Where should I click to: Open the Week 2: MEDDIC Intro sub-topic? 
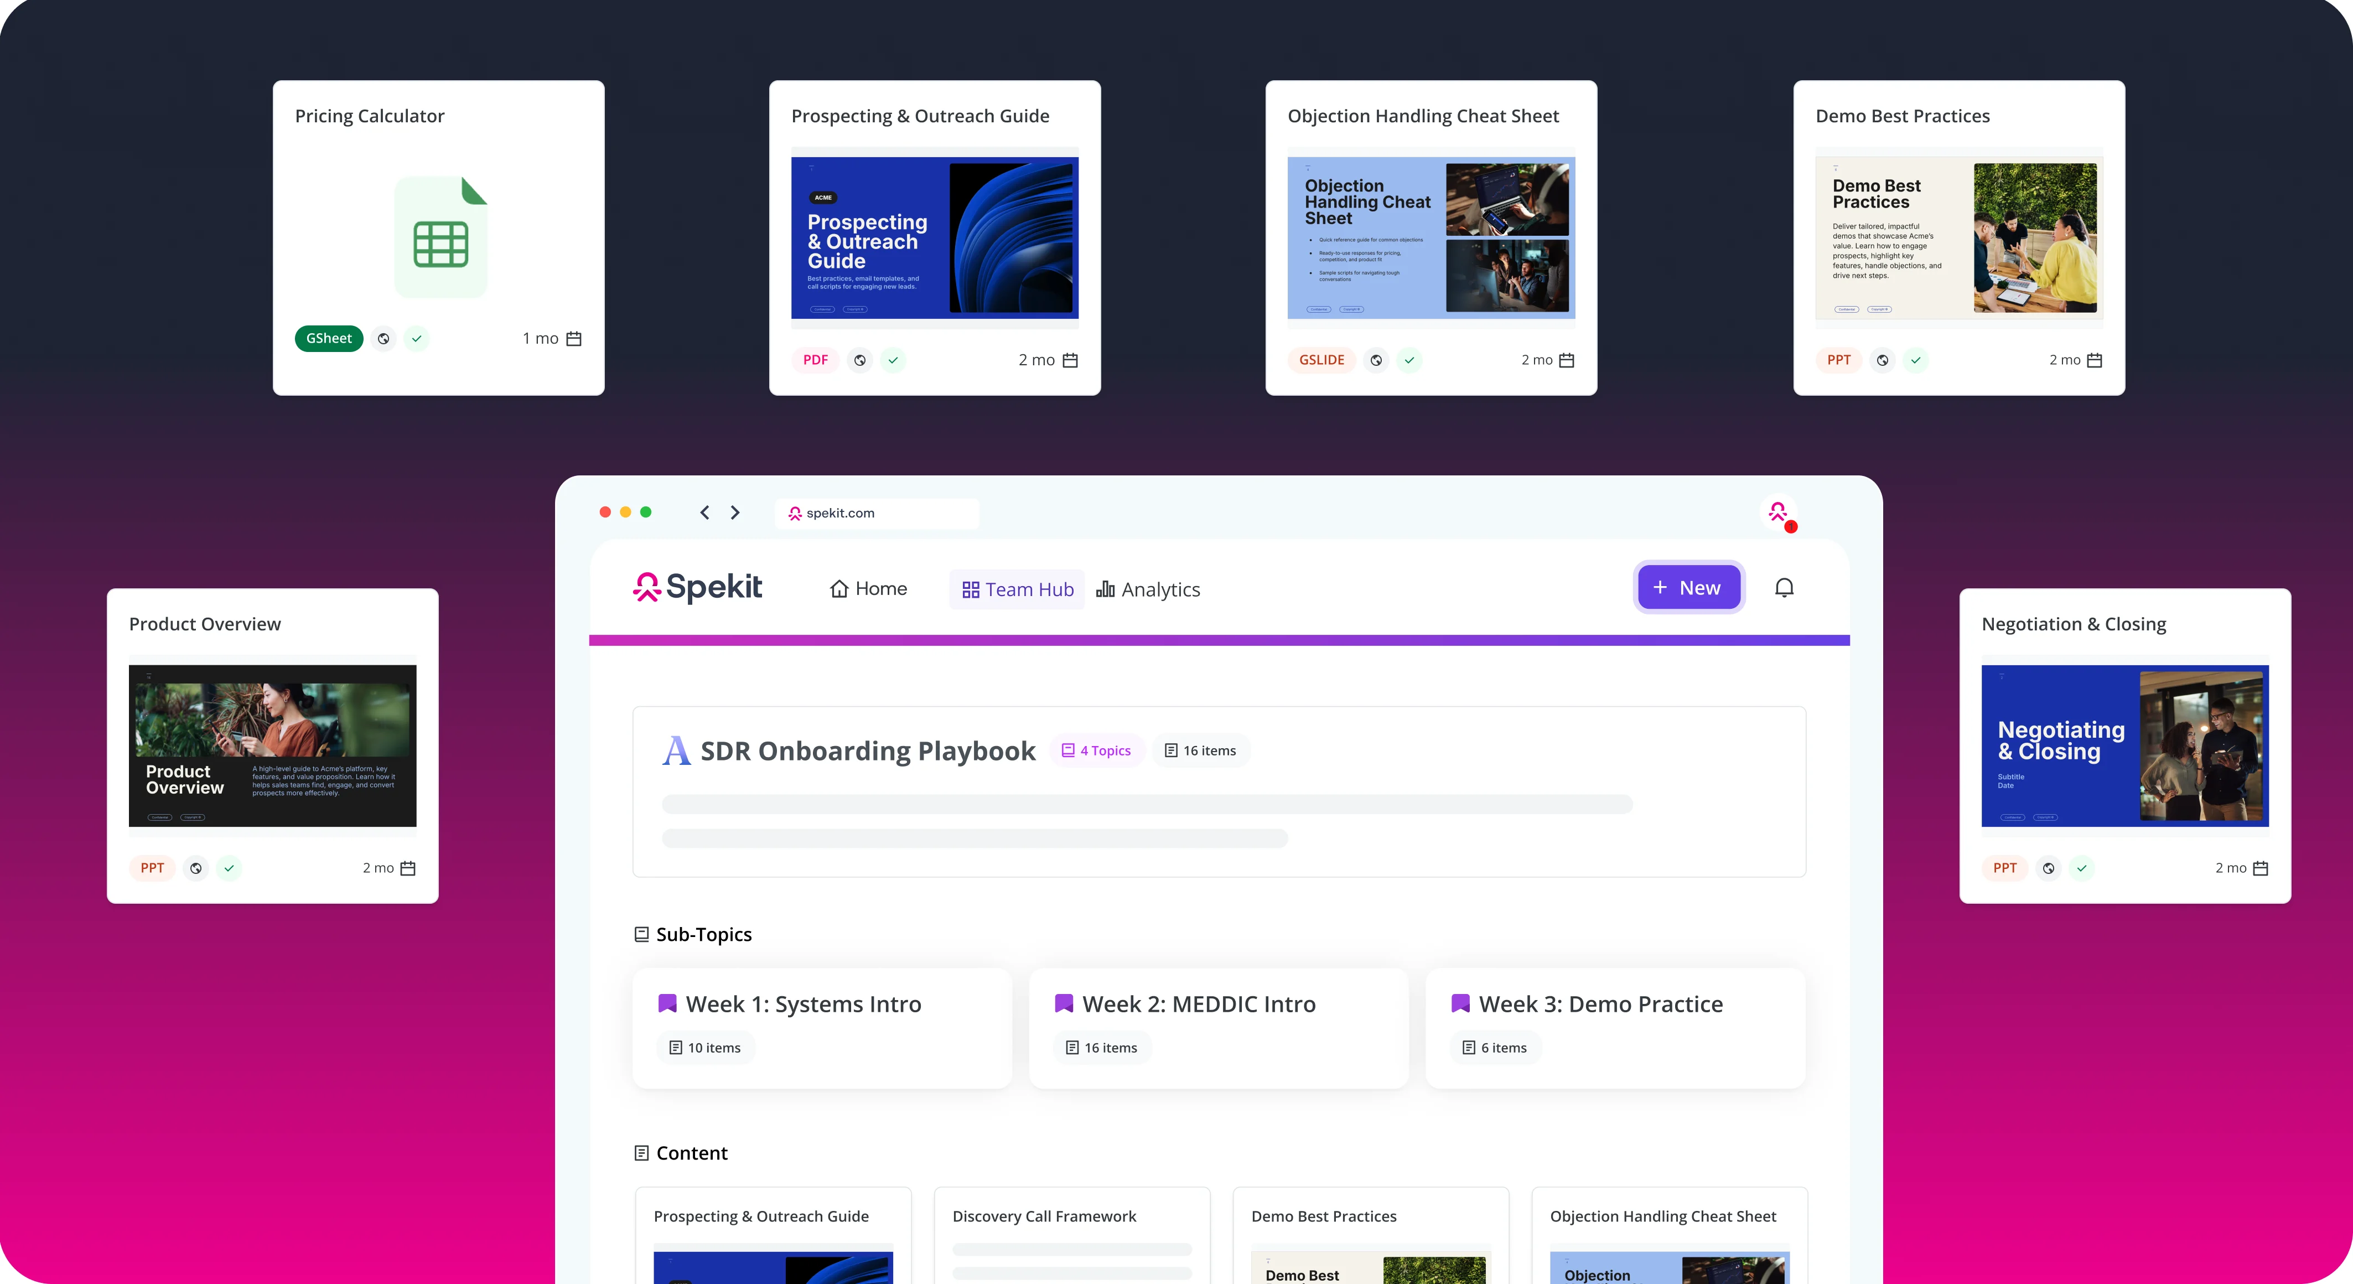tap(1219, 1028)
